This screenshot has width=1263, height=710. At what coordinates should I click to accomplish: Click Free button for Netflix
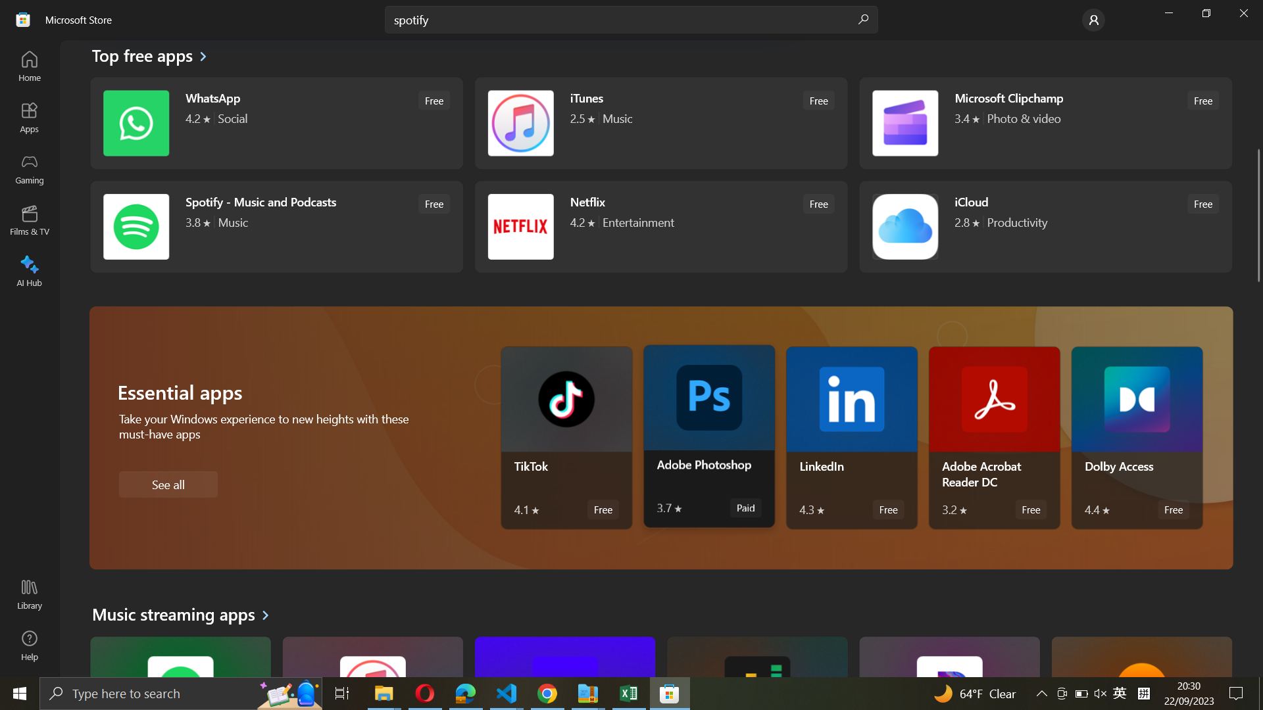[818, 204]
